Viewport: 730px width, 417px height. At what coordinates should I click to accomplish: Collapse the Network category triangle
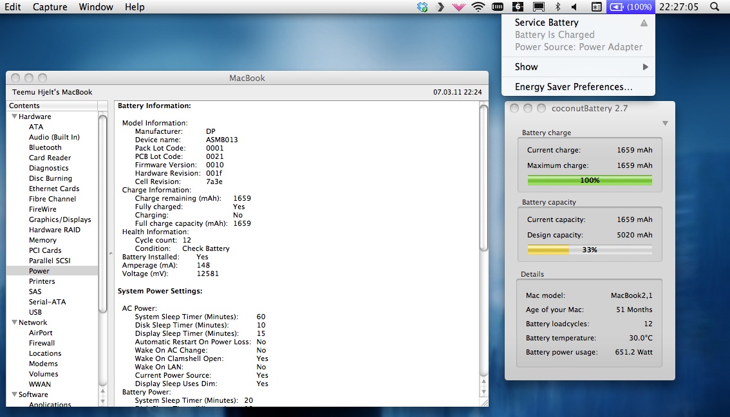click(14, 322)
